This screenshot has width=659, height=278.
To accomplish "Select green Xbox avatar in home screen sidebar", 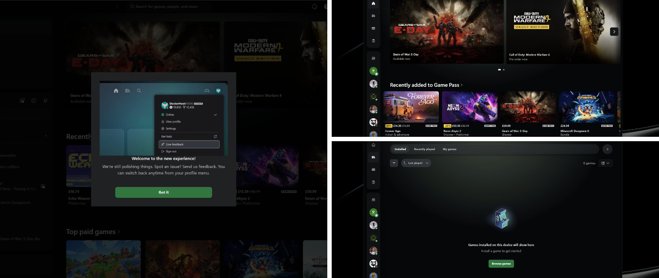I will [373, 71].
